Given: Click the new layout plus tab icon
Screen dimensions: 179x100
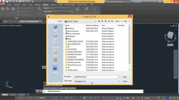Looking at the screenshot, I should [x=28, y=94].
